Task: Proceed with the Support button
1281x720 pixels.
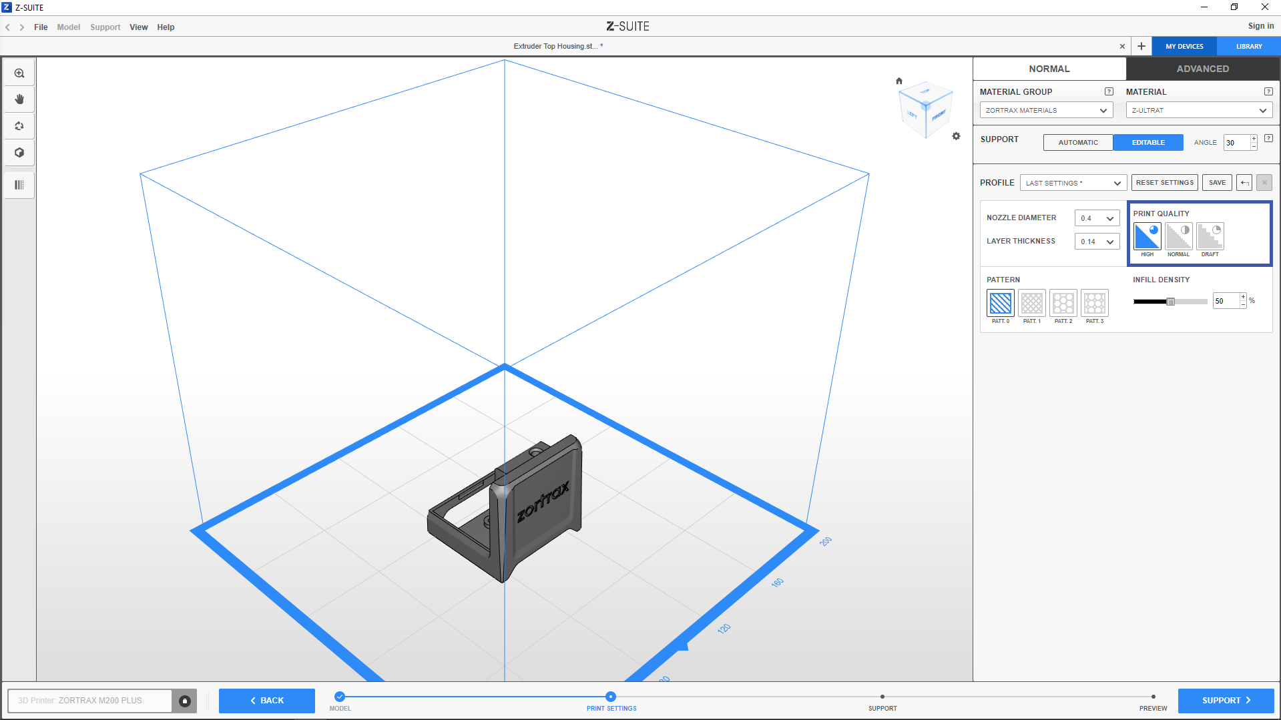Action: point(1225,701)
